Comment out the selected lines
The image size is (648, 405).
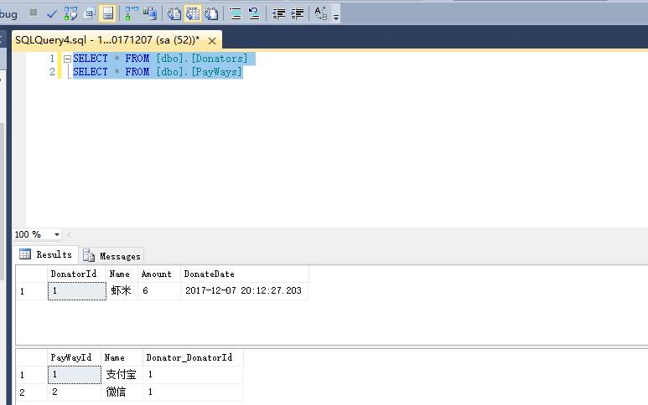pos(236,13)
